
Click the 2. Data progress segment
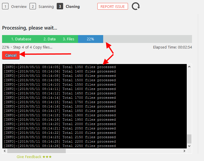(49, 39)
